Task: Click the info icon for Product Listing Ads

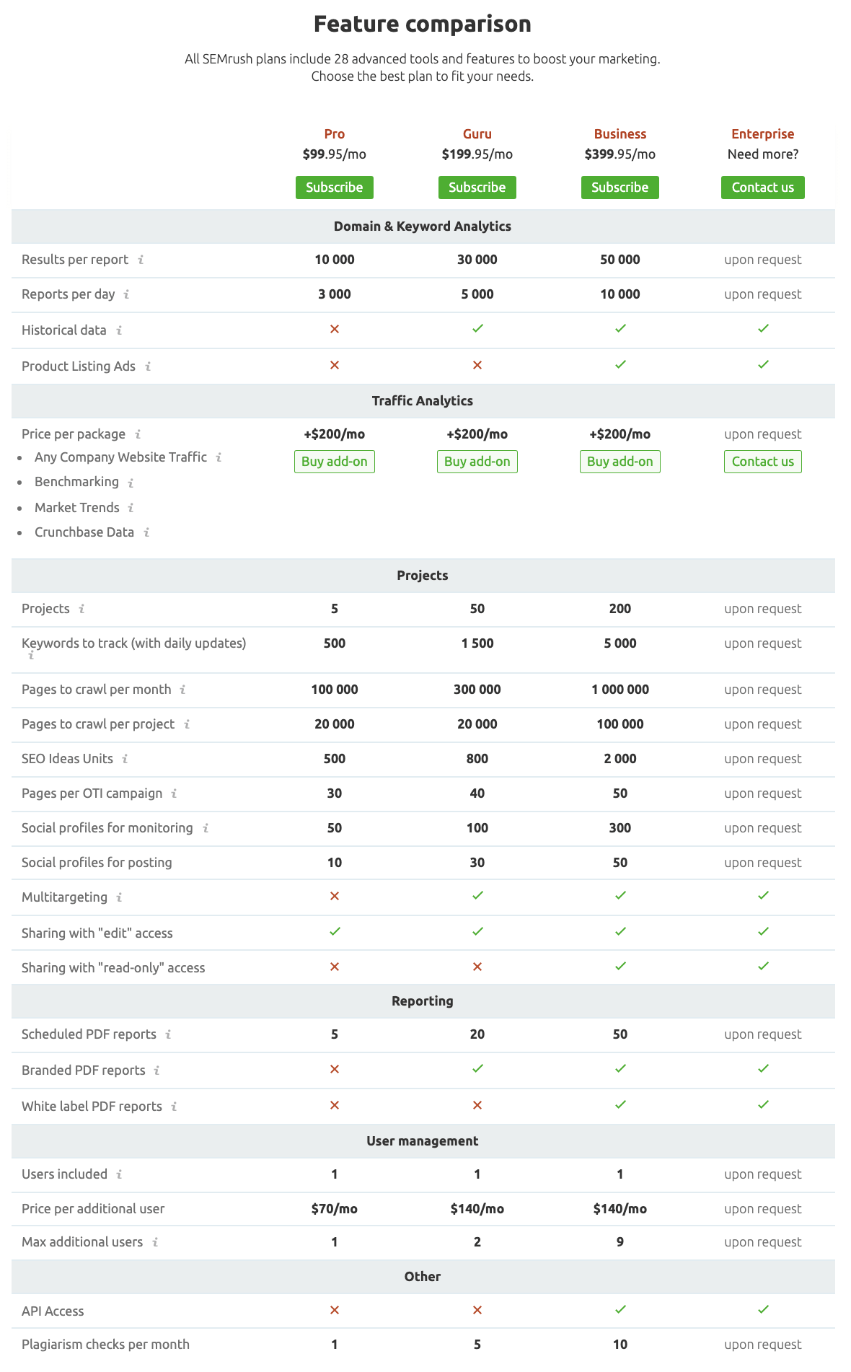Action: [148, 366]
